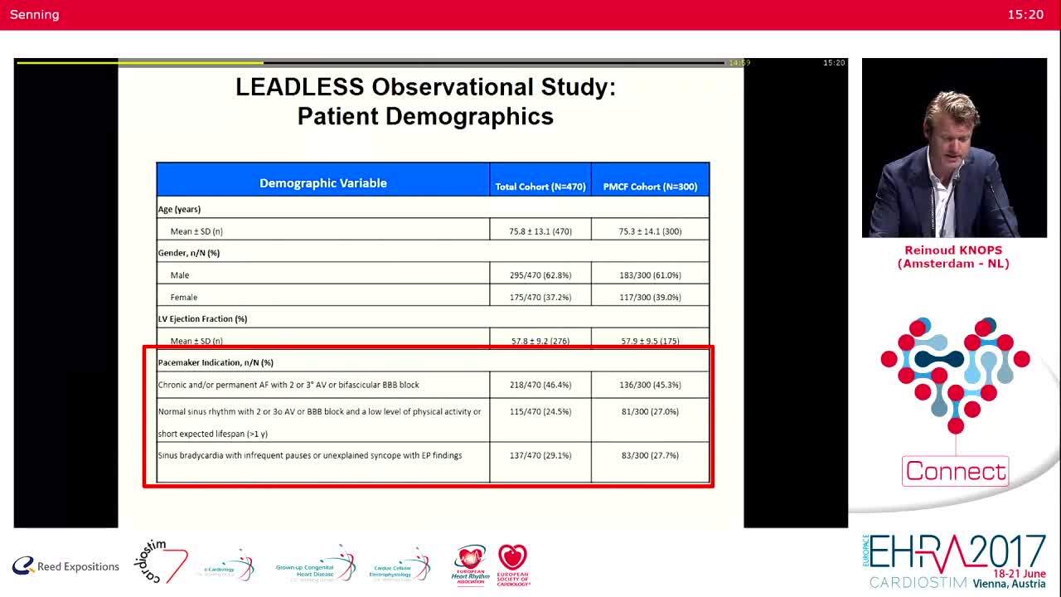1061x597 pixels.
Task: Click the e-Cardiology working group logo
Action: coord(225,565)
